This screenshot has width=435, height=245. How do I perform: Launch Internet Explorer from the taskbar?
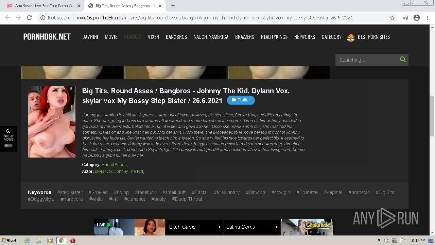click(27, 241)
